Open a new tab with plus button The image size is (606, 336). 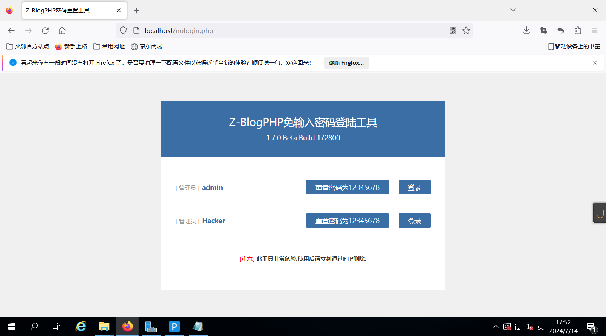click(137, 11)
